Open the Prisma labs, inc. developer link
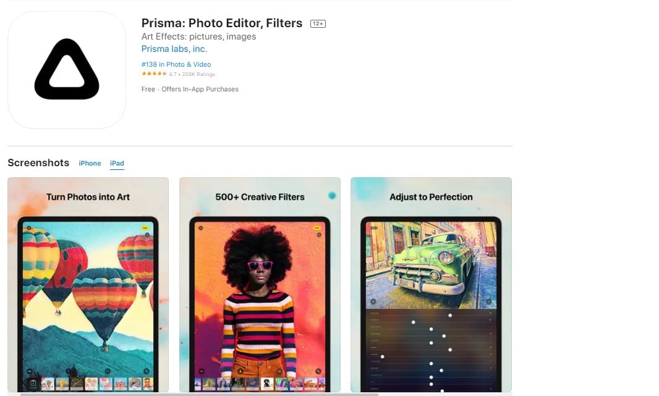The height and width of the screenshot is (396, 659). (x=174, y=49)
